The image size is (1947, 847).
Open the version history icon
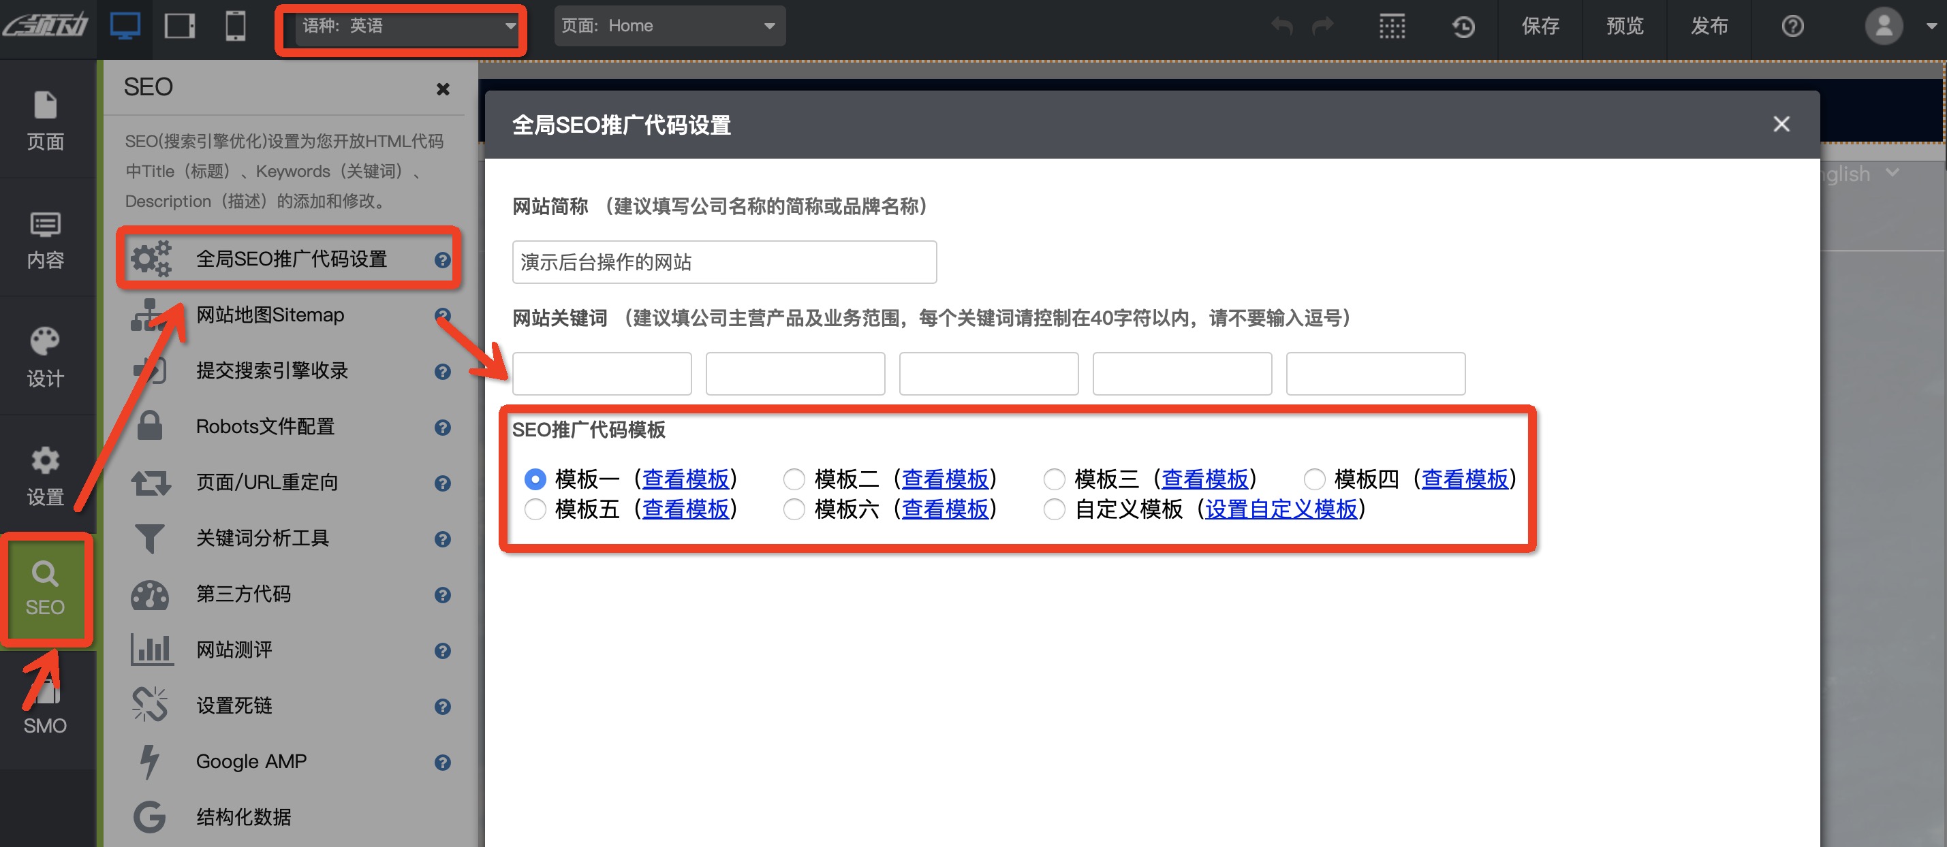tap(1463, 25)
